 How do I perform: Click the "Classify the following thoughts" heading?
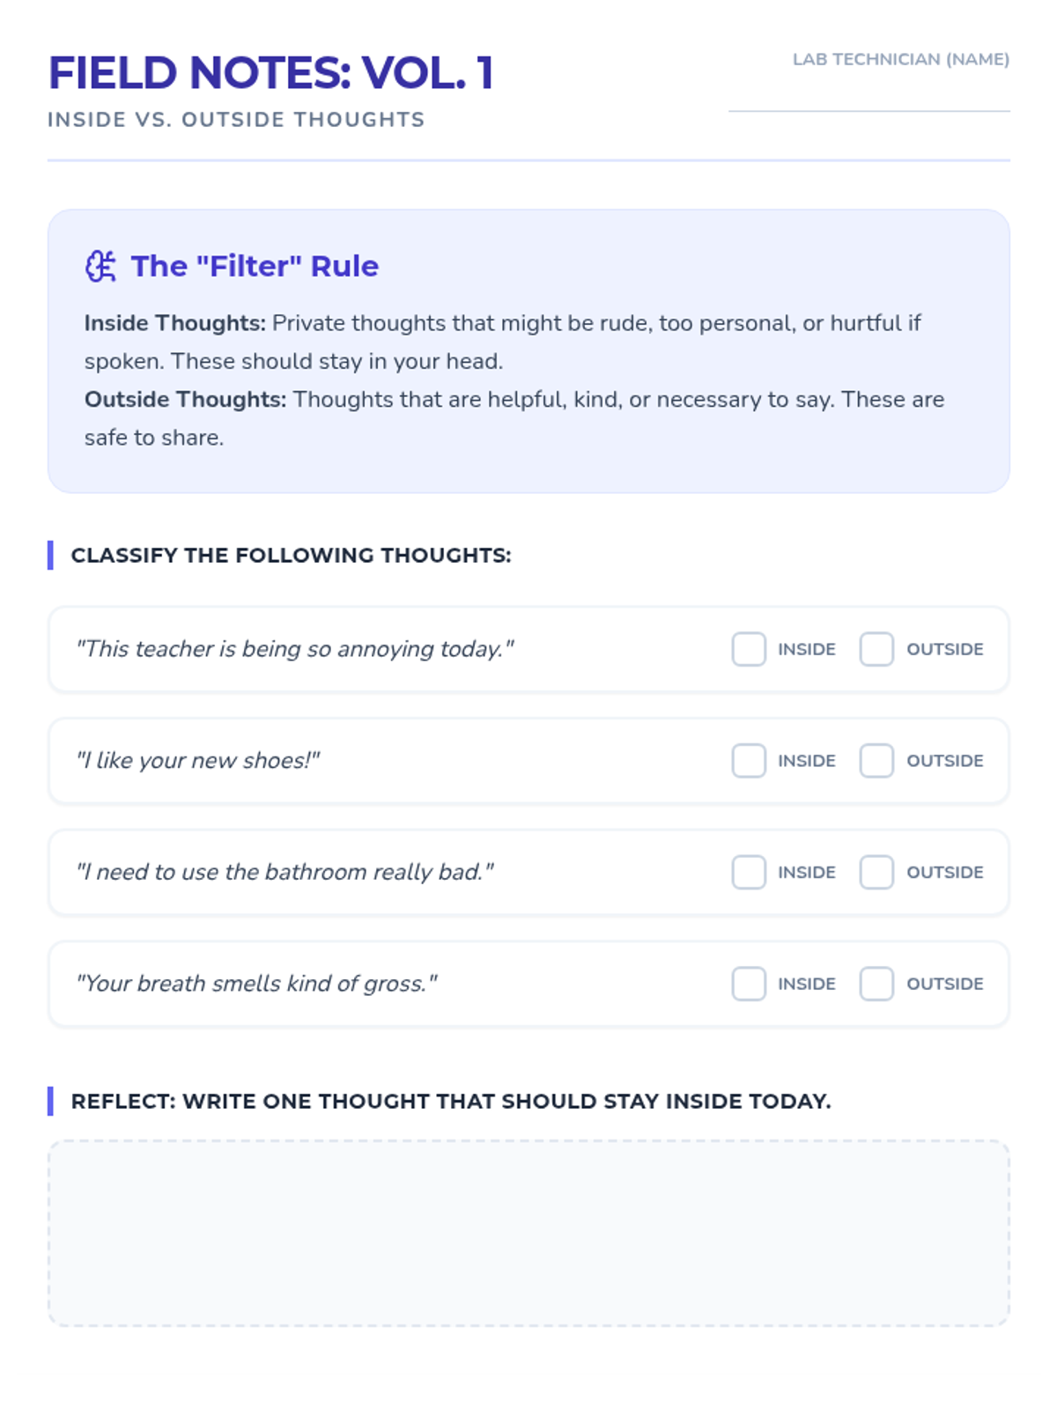(291, 556)
